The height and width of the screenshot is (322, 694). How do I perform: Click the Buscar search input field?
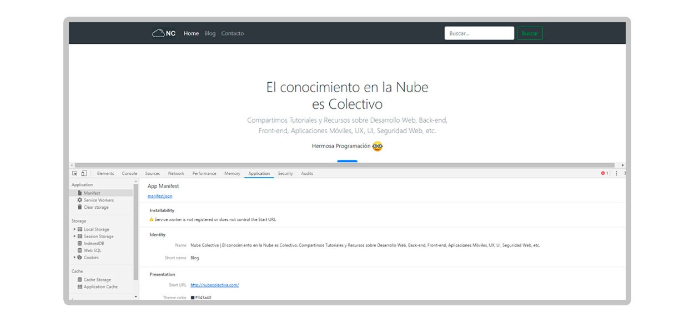[479, 33]
